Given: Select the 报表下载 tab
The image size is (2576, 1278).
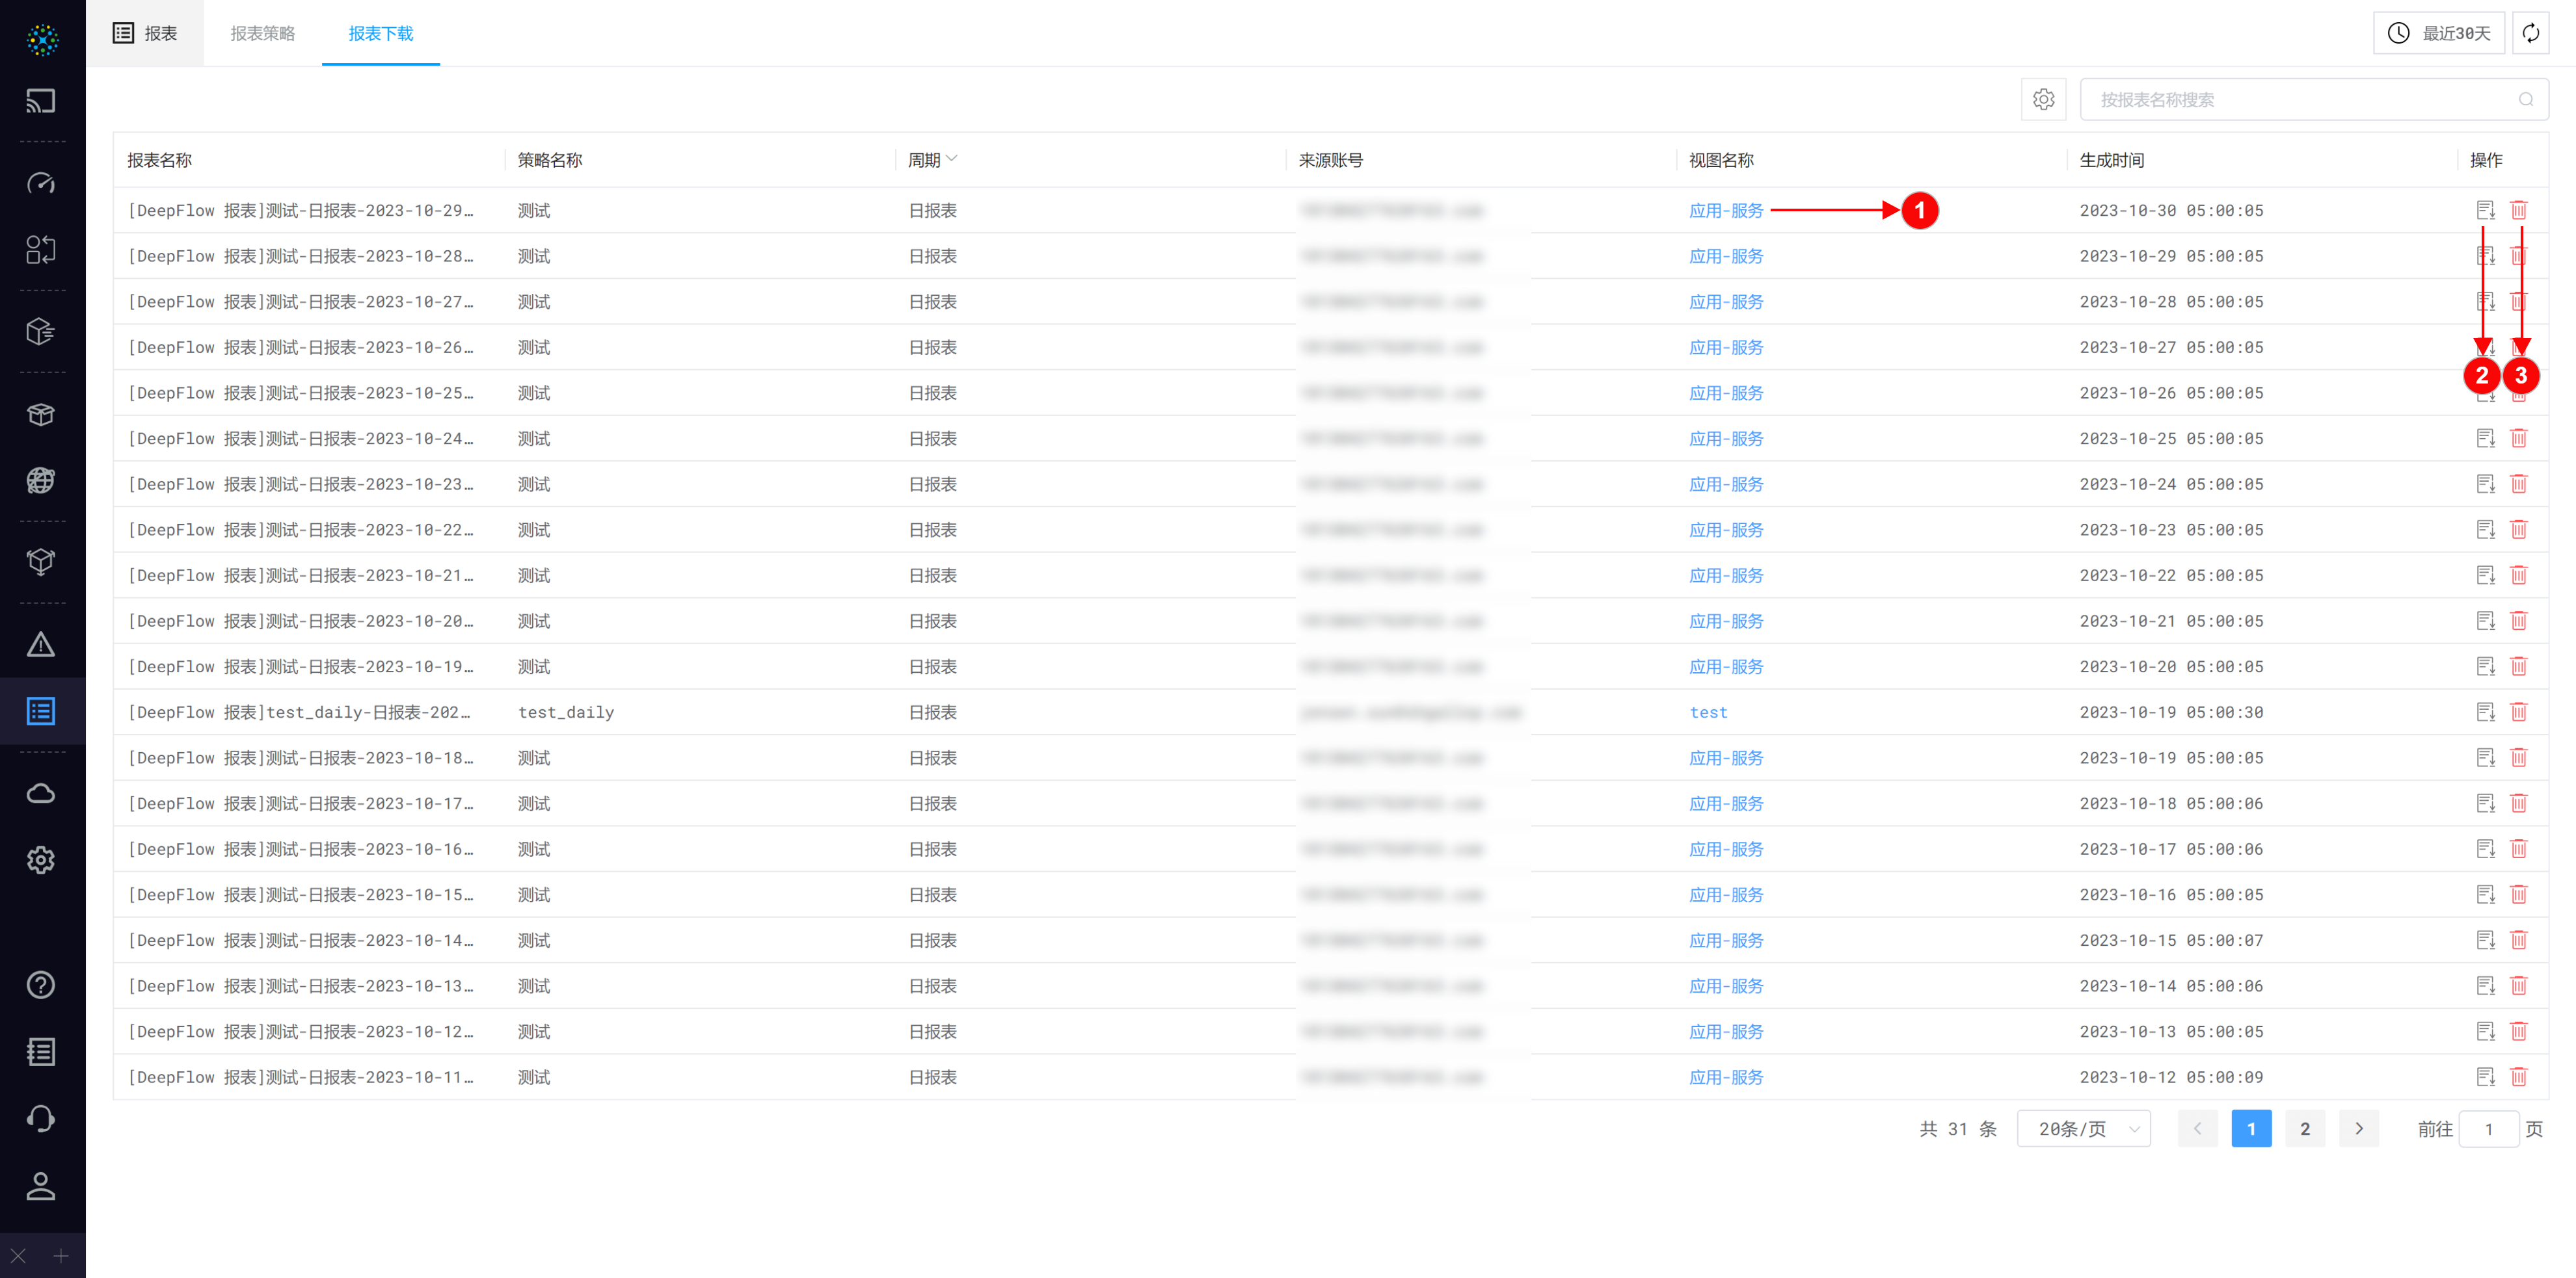Looking at the screenshot, I should click(380, 33).
